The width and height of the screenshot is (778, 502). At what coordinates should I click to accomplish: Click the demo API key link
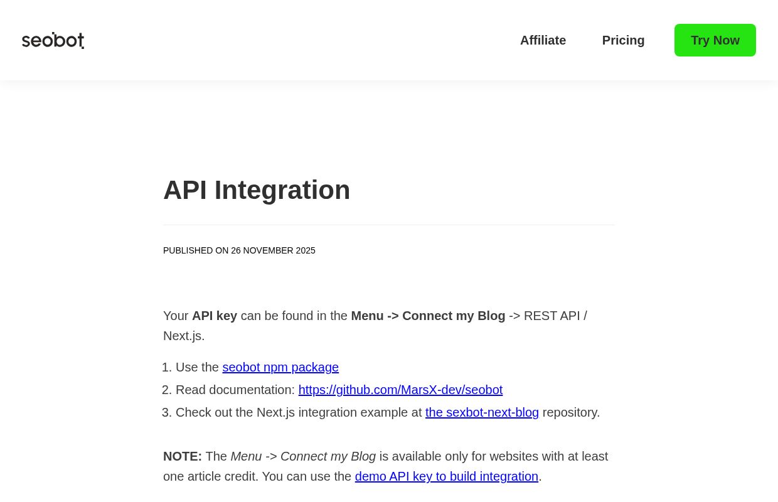(x=446, y=476)
